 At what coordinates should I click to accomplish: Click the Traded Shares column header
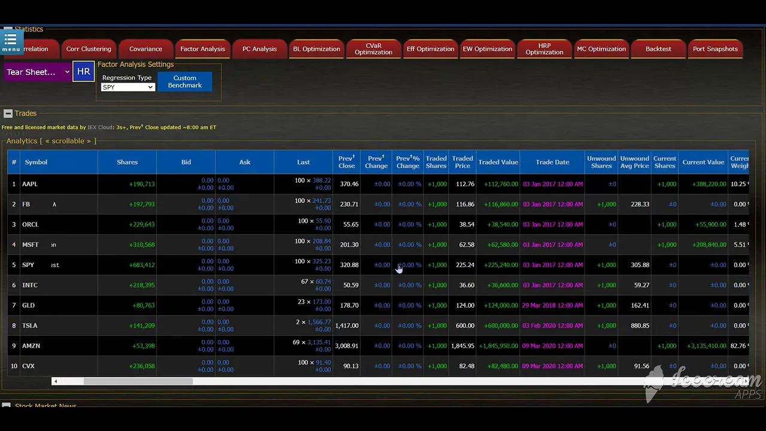coord(436,162)
